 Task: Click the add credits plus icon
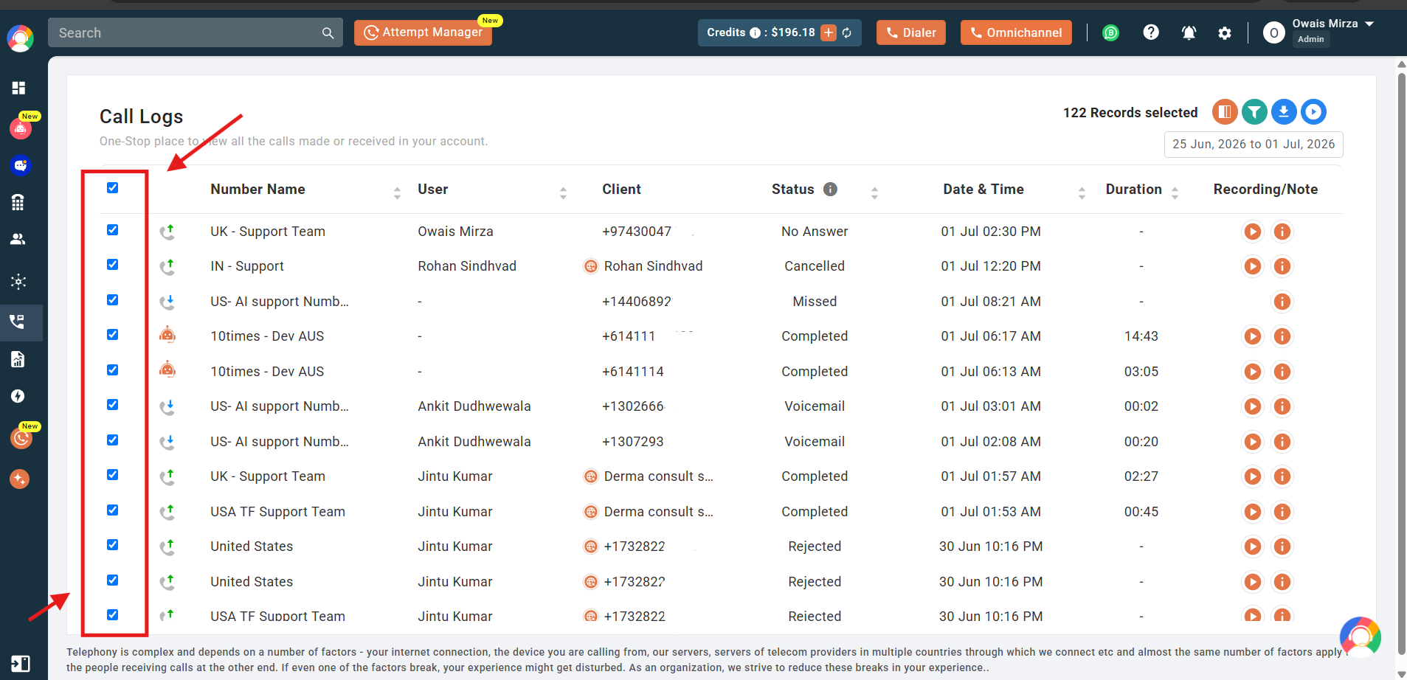(829, 32)
